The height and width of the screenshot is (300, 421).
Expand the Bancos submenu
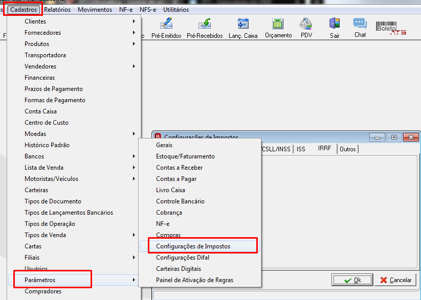74,156
